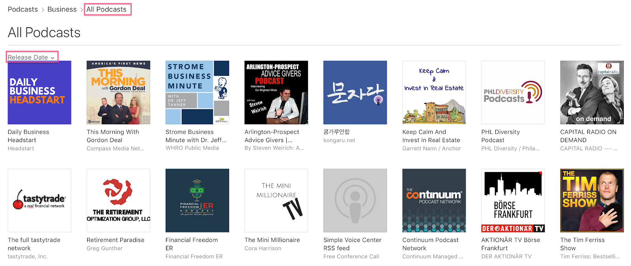Image resolution: width=631 pixels, height=266 pixels.
Task: Open Arlington-Prospect Advice Givers Podcast artwork
Action: point(276,92)
